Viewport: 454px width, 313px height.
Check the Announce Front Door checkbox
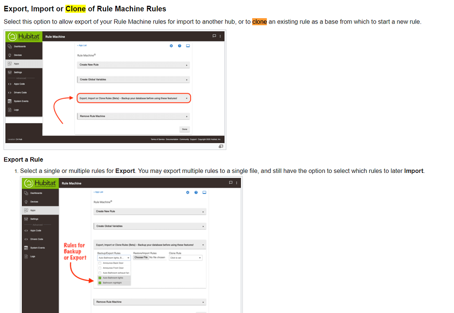tap(100, 269)
